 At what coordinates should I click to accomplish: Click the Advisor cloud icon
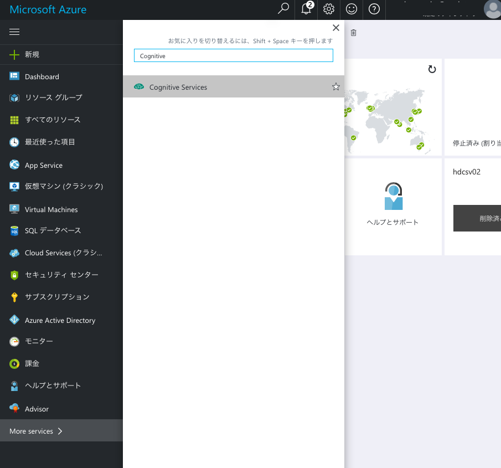click(x=14, y=408)
